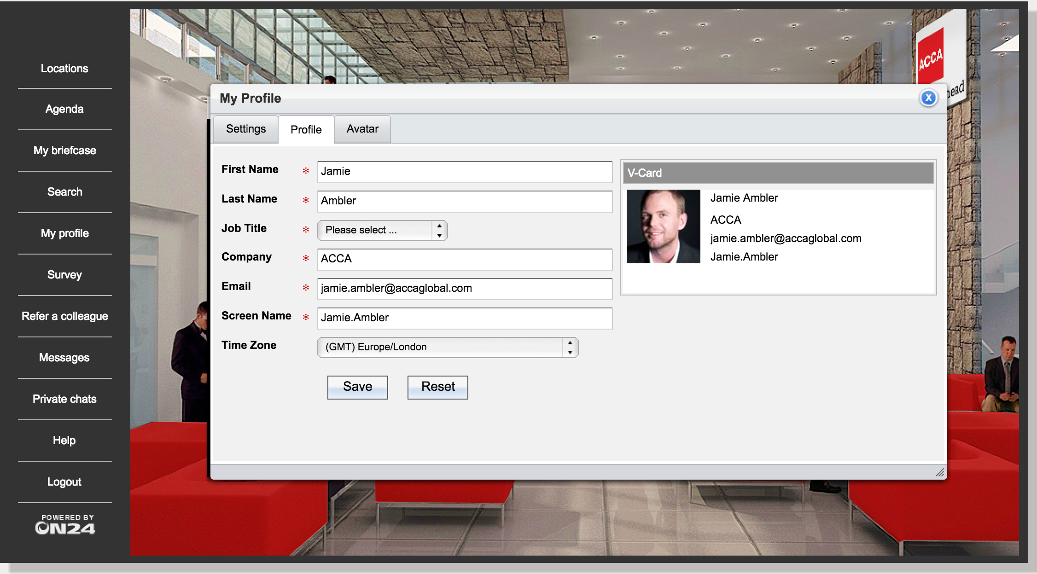This screenshot has height=574, width=1037.
Task: Open Private chats
Action: click(64, 399)
